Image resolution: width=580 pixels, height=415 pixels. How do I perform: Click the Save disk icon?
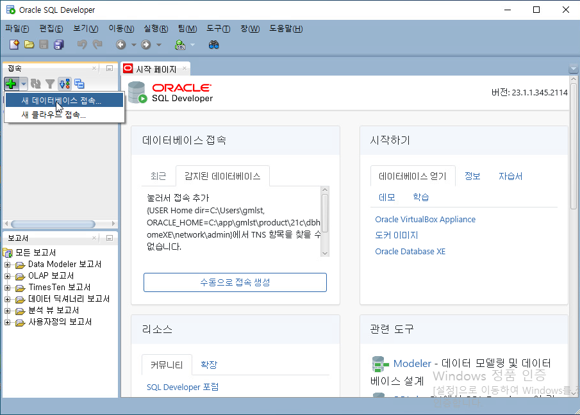coord(44,45)
